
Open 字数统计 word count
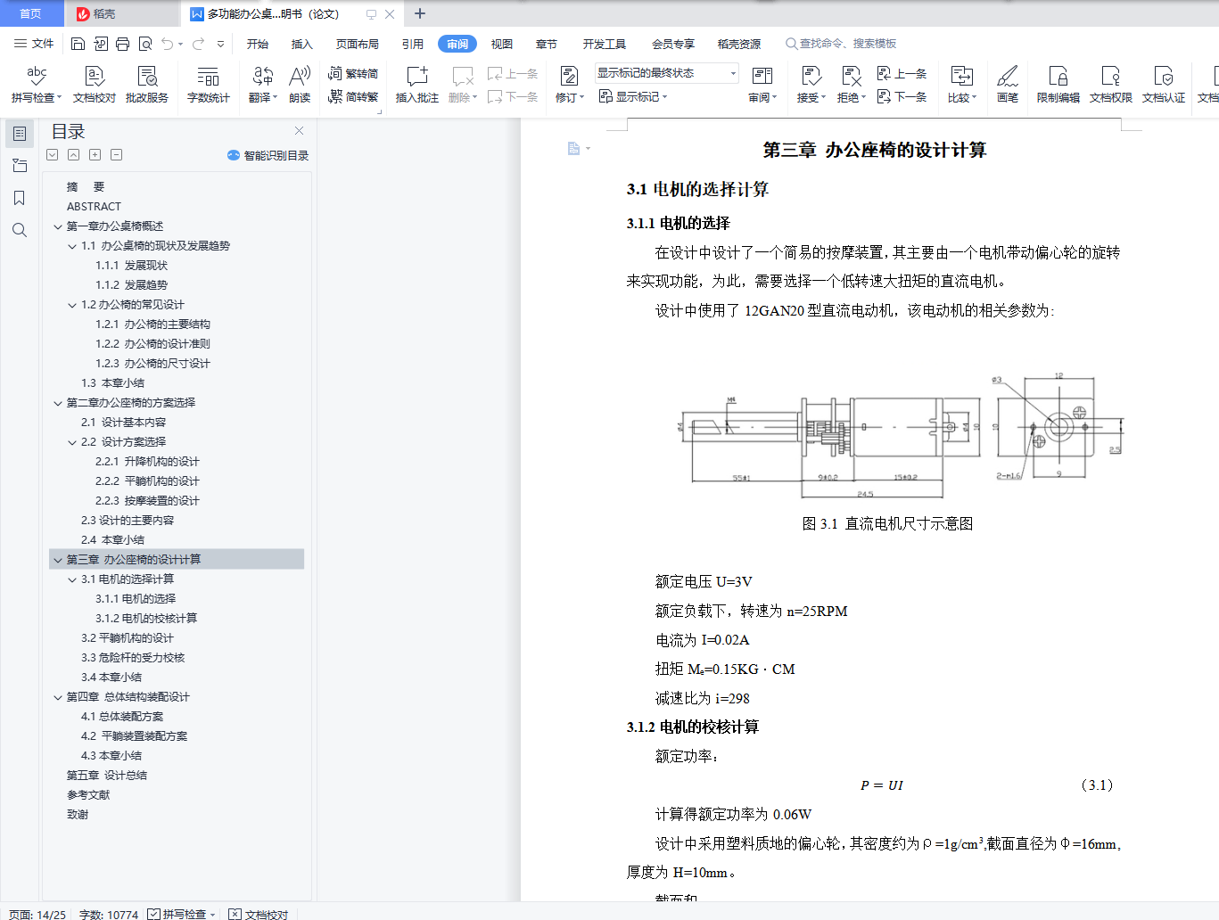pyautogui.click(x=208, y=85)
